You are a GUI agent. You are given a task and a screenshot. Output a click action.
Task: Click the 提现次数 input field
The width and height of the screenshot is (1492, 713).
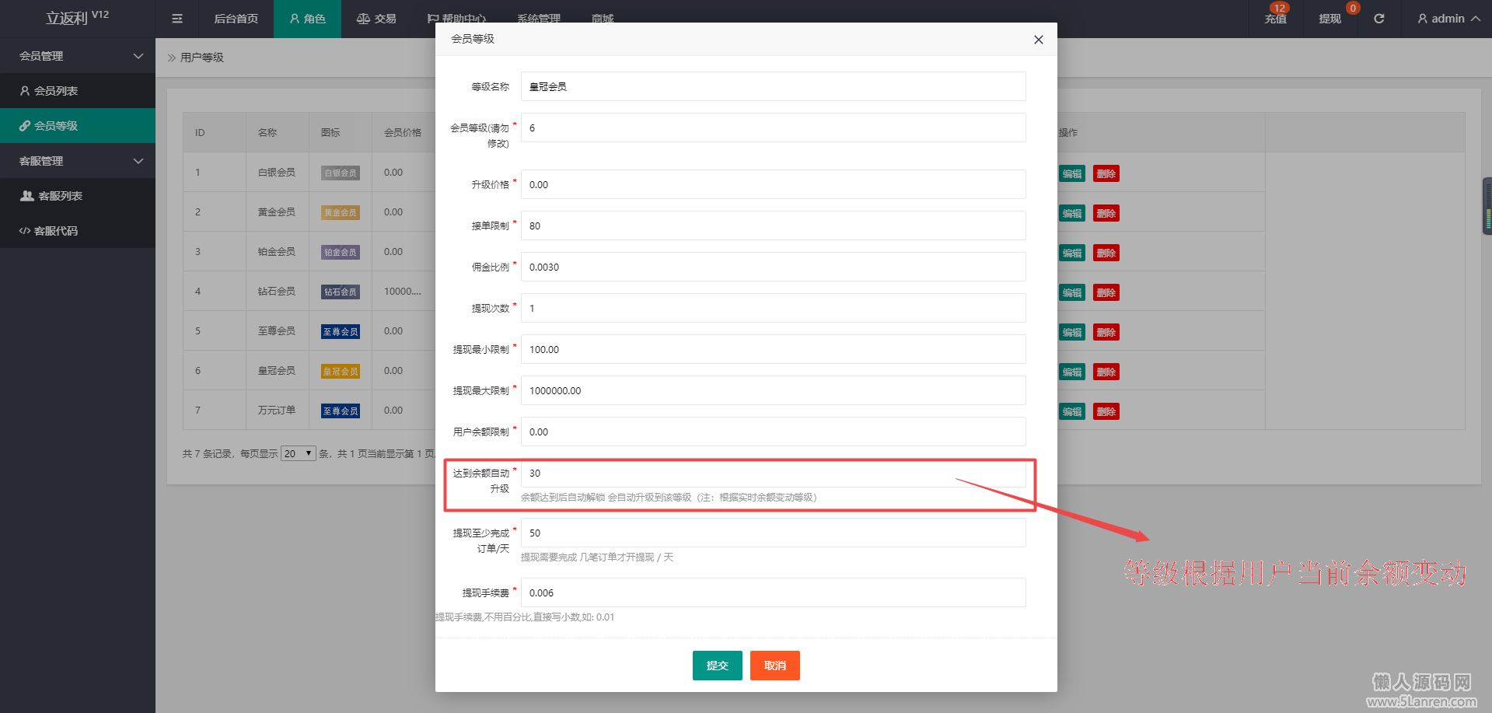click(774, 308)
